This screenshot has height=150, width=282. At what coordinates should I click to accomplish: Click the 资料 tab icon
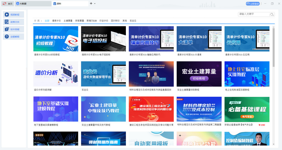[x=55, y=4]
